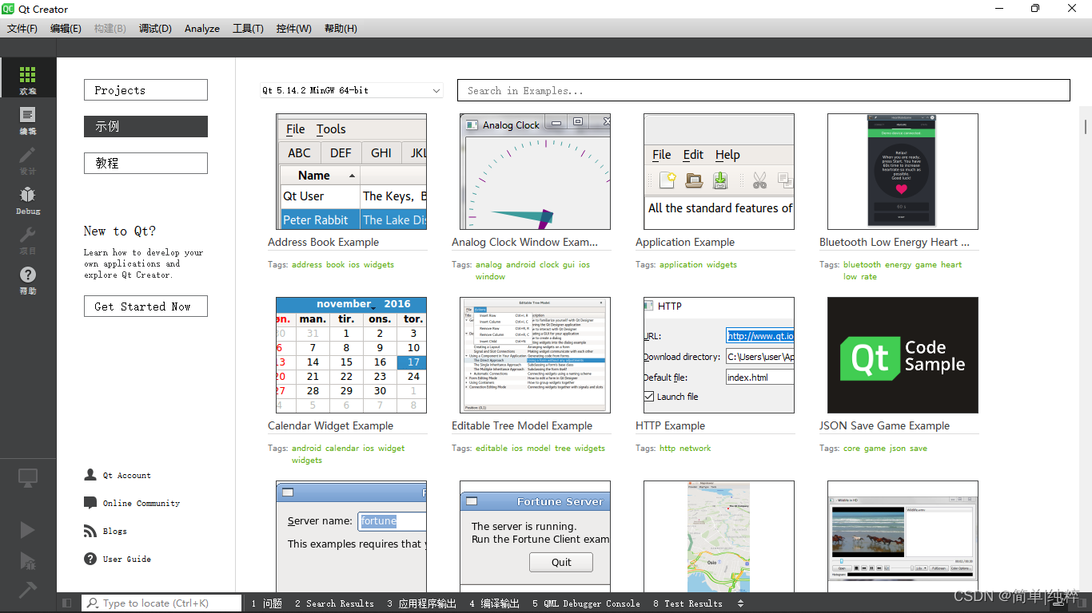Click the output pane up-down arrows
This screenshot has width=1092, height=613.
[x=740, y=603]
